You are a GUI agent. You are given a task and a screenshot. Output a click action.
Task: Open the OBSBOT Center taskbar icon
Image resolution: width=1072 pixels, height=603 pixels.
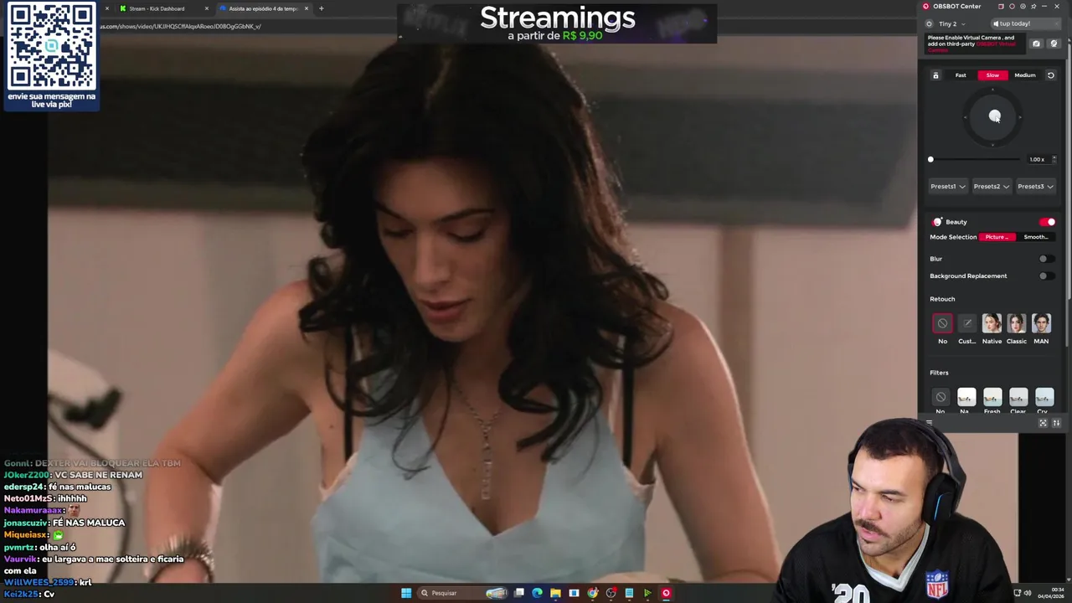[x=666, y=593]
